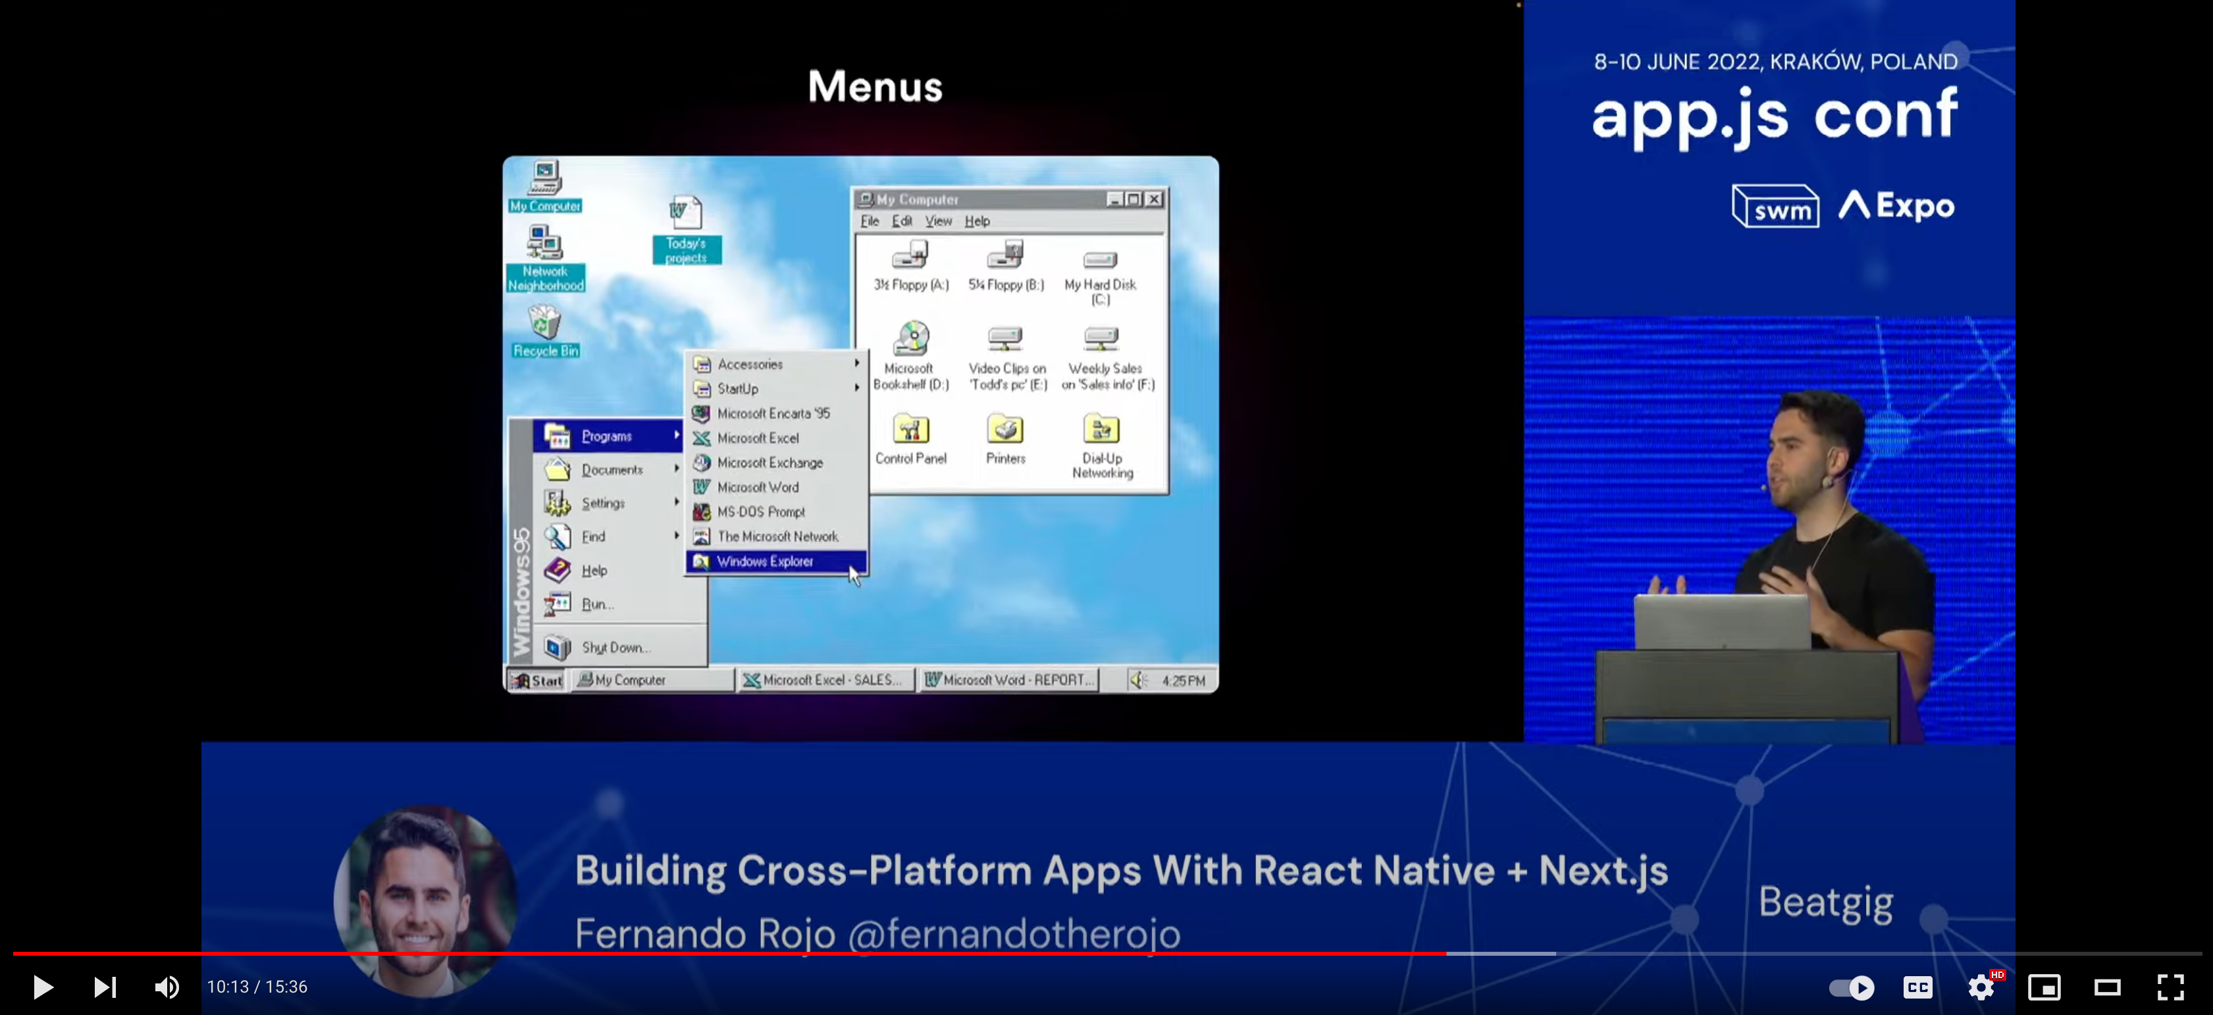The width and height of the screenshot is (2213, 1015).
Task: Enter full screen mode
Action: (x=2171, y=987)
